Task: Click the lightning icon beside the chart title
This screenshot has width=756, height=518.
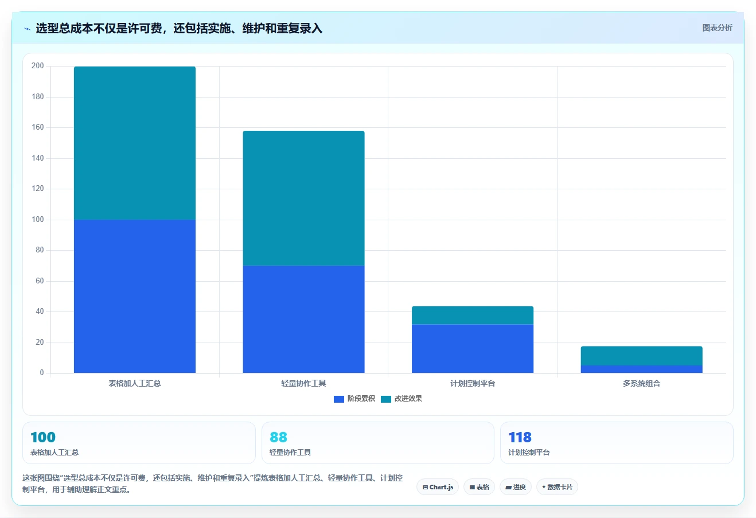Action: (x=27, y=29)
